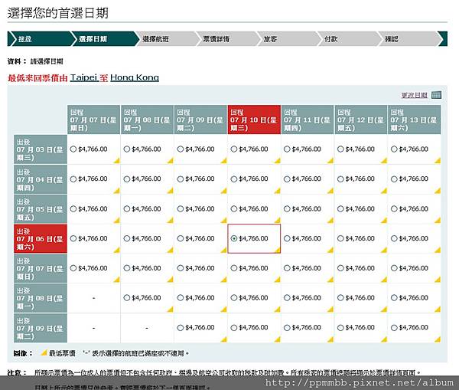Select fare for depart 07/05, return 07/12
The image size is (459, 390).
coord(340,209)
